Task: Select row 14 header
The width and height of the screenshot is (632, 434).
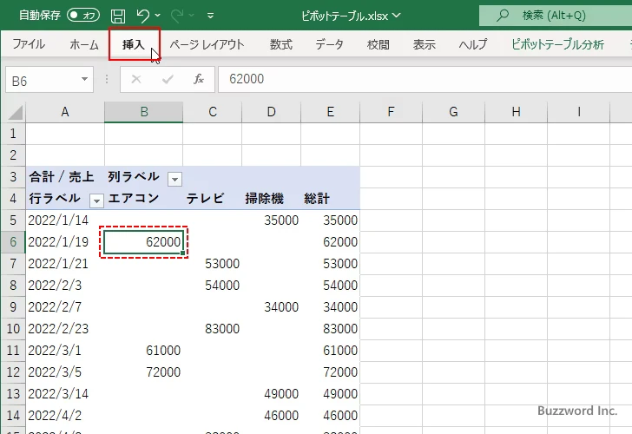Action: tap(13, 416)
